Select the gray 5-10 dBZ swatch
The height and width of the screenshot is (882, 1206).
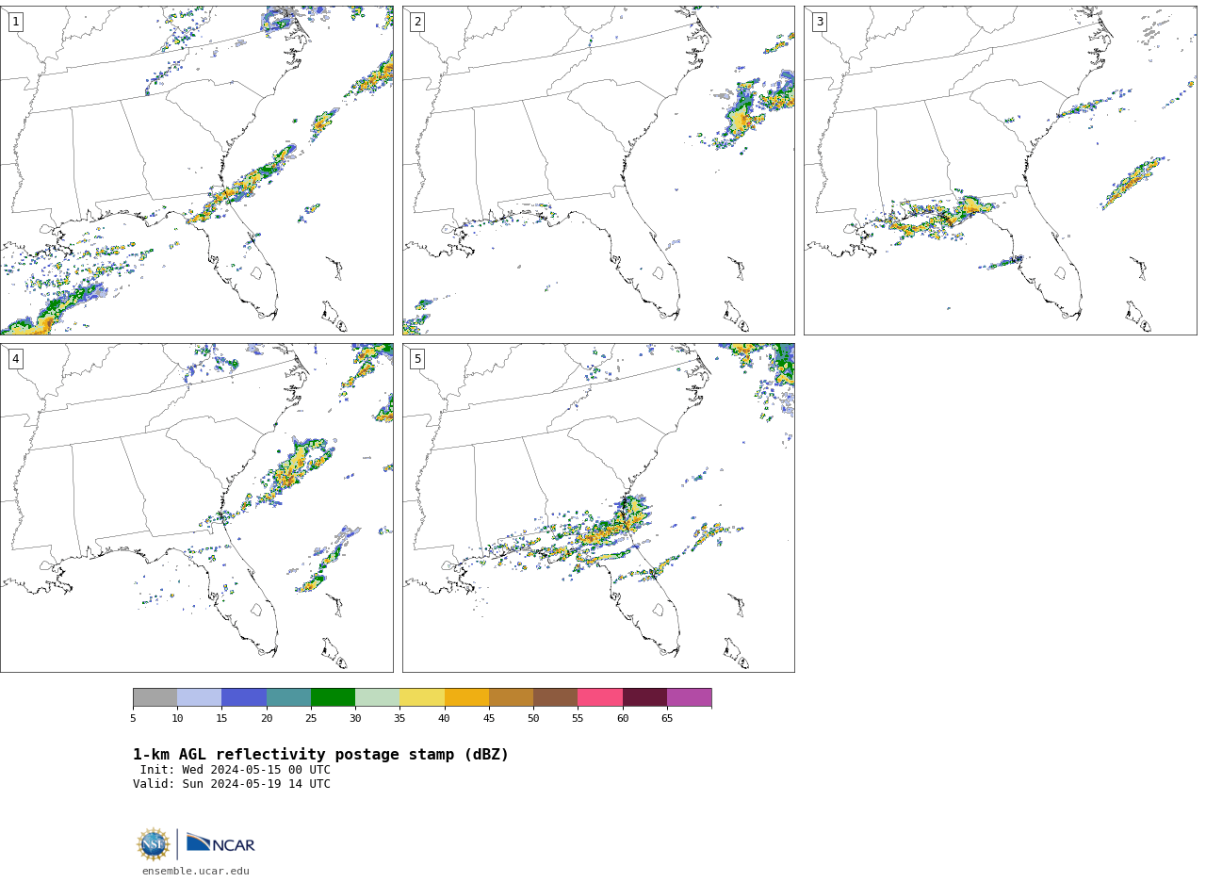(155, 697)
